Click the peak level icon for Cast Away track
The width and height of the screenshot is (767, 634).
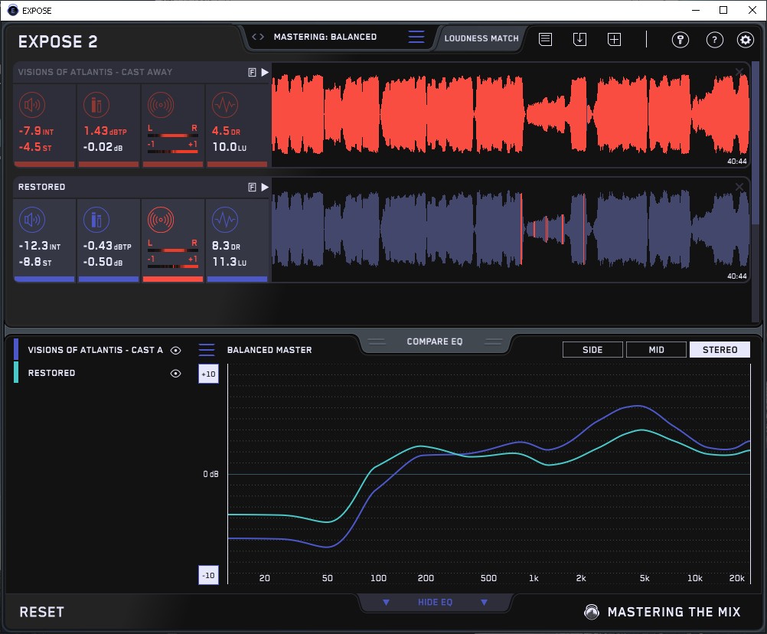click(x=96, y=105)
